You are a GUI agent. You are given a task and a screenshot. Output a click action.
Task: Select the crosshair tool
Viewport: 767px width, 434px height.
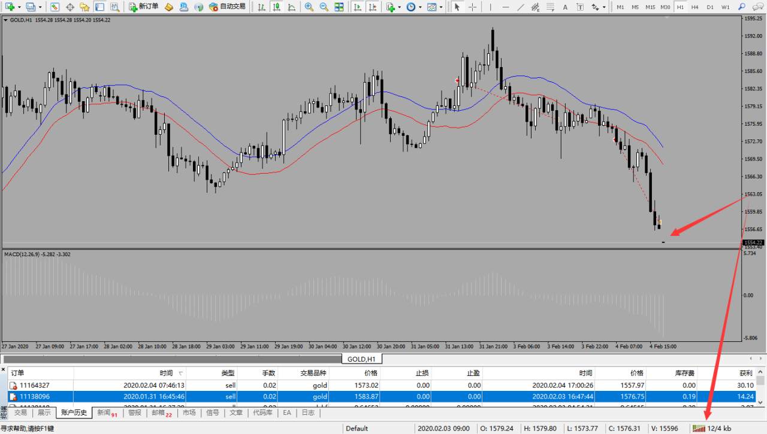click(473, 7)
